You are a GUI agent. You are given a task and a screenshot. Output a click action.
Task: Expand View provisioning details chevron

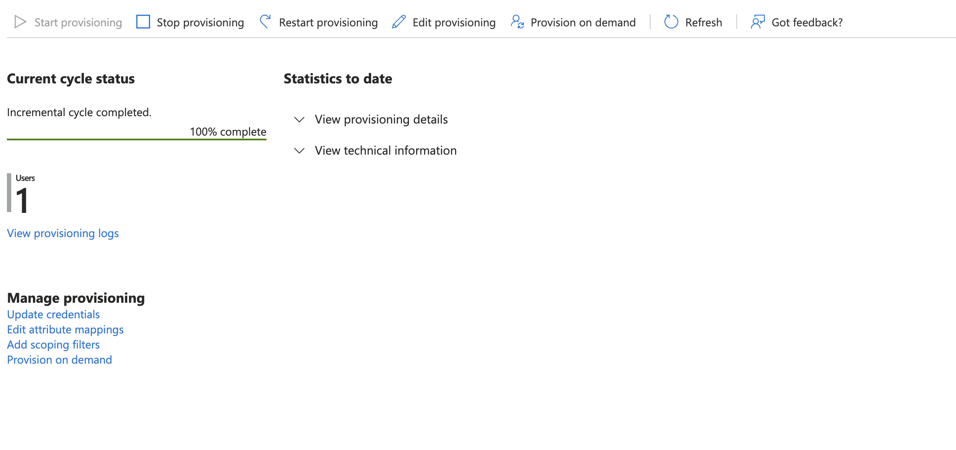[x=299, y=120]
